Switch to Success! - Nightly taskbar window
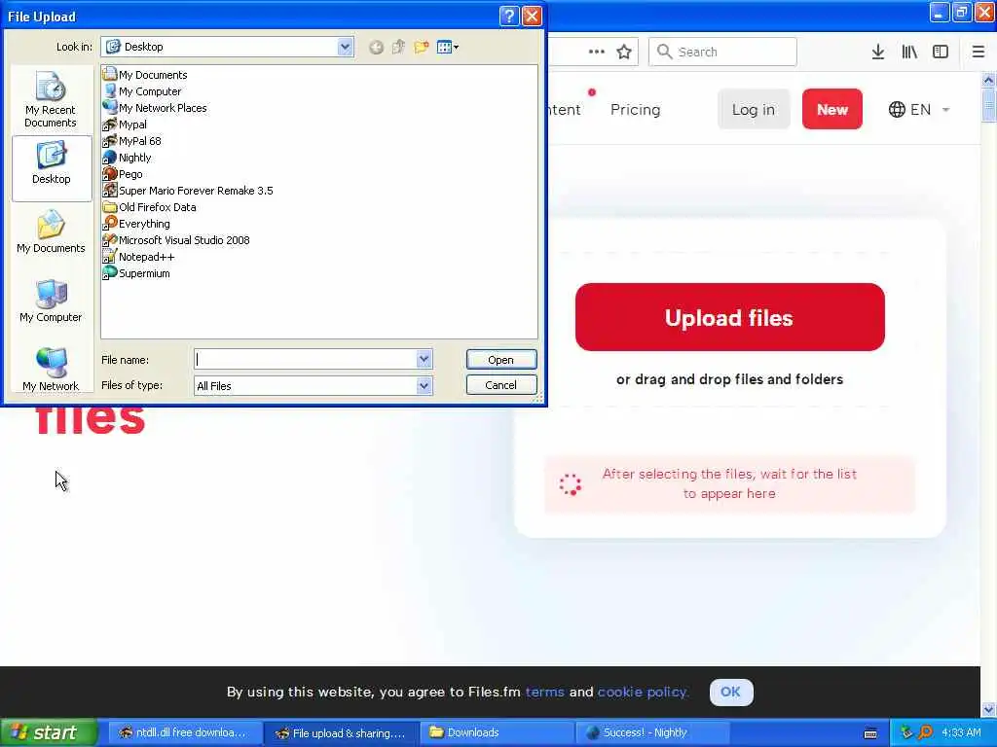Viewport: 997px width, 747px height. (x=652, y=732)
